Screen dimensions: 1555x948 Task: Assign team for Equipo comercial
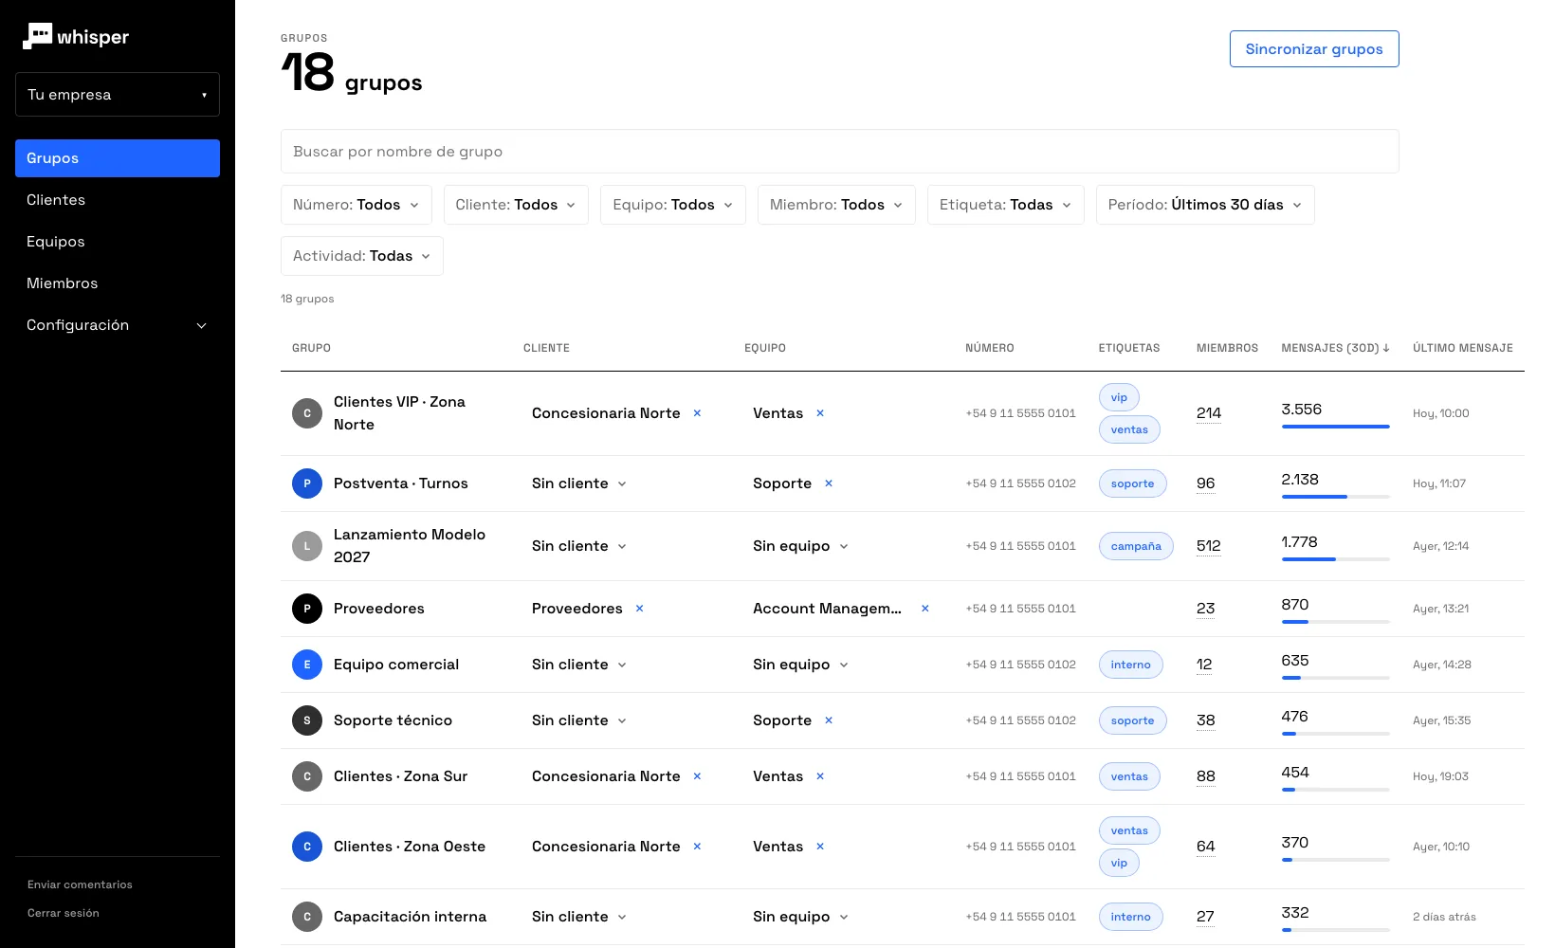800,665
